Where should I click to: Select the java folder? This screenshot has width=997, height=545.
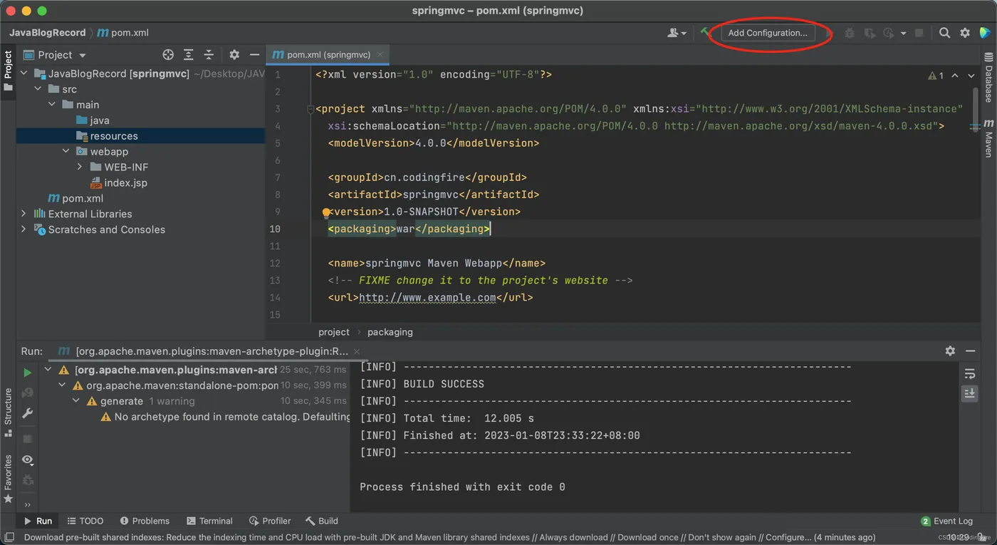[93, 120]
